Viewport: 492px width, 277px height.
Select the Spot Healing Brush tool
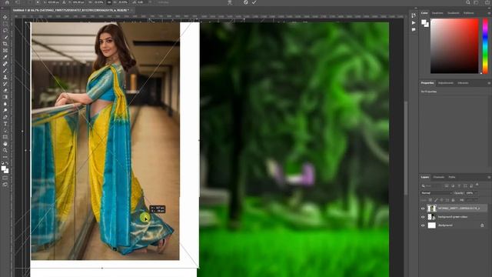[x=5, y=64]
